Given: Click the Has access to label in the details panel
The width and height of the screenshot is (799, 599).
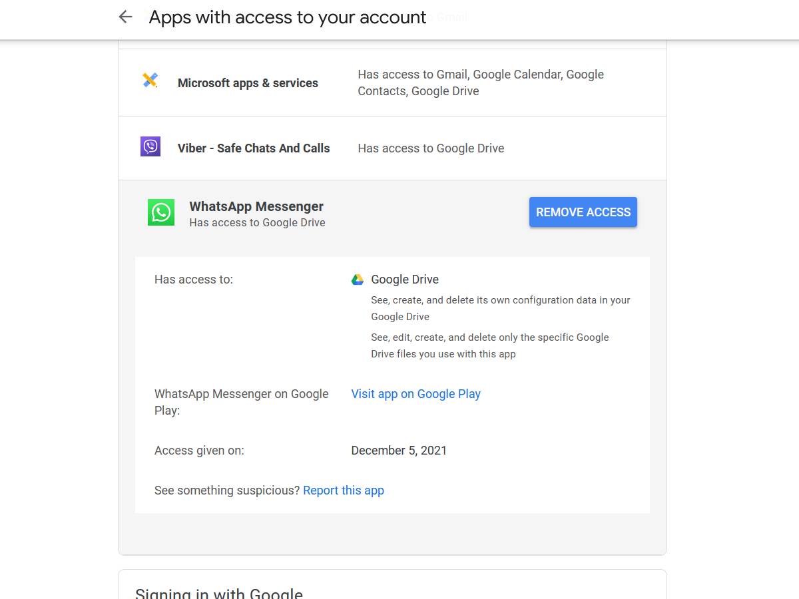Looking at the screenshot, I should tap(193, 279).
